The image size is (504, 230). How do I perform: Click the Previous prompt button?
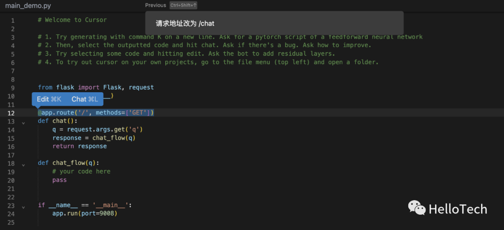(155, 5)
